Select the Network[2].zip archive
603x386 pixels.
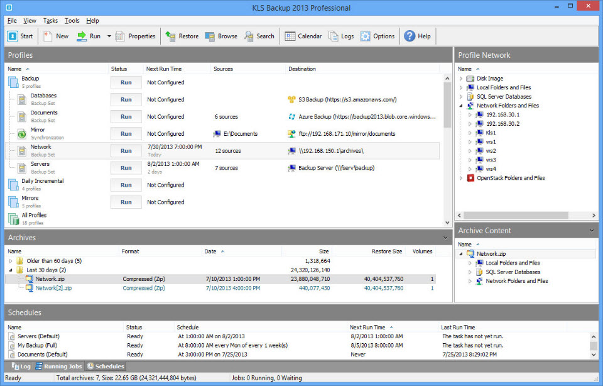[53, 288]
